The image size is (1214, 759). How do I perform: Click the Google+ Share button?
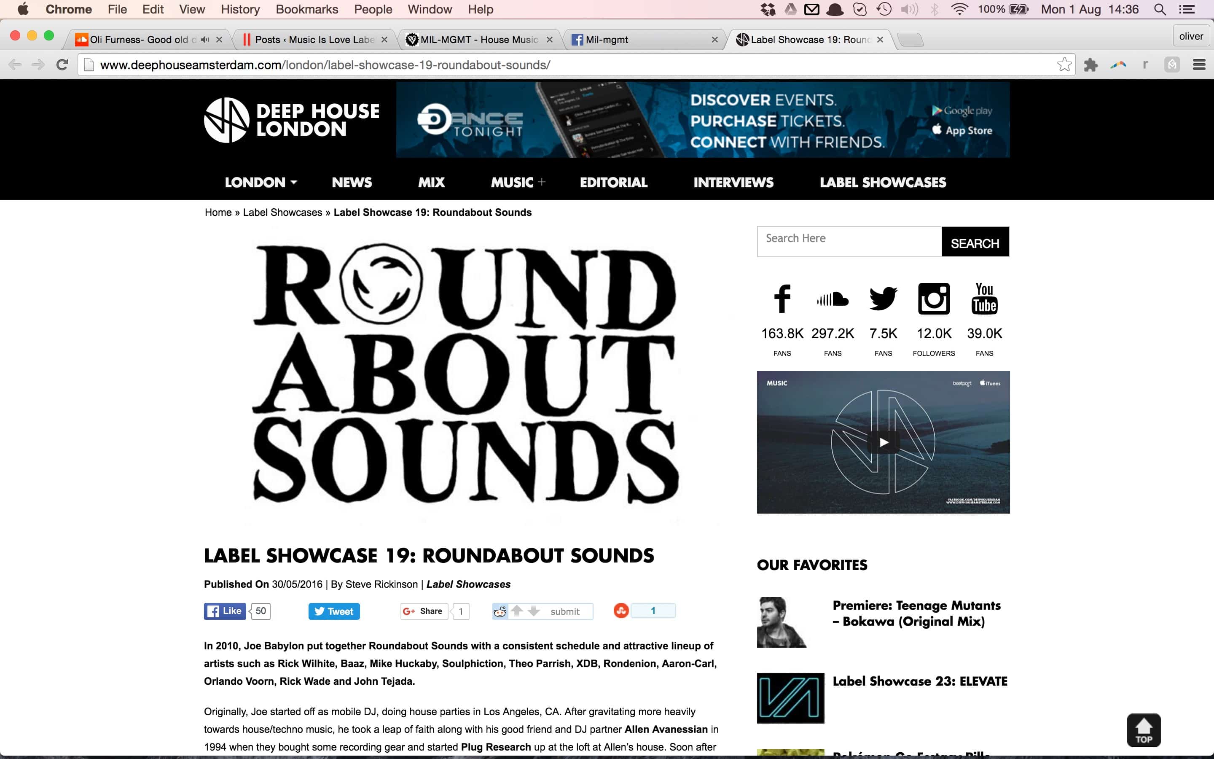coord(424,611)
